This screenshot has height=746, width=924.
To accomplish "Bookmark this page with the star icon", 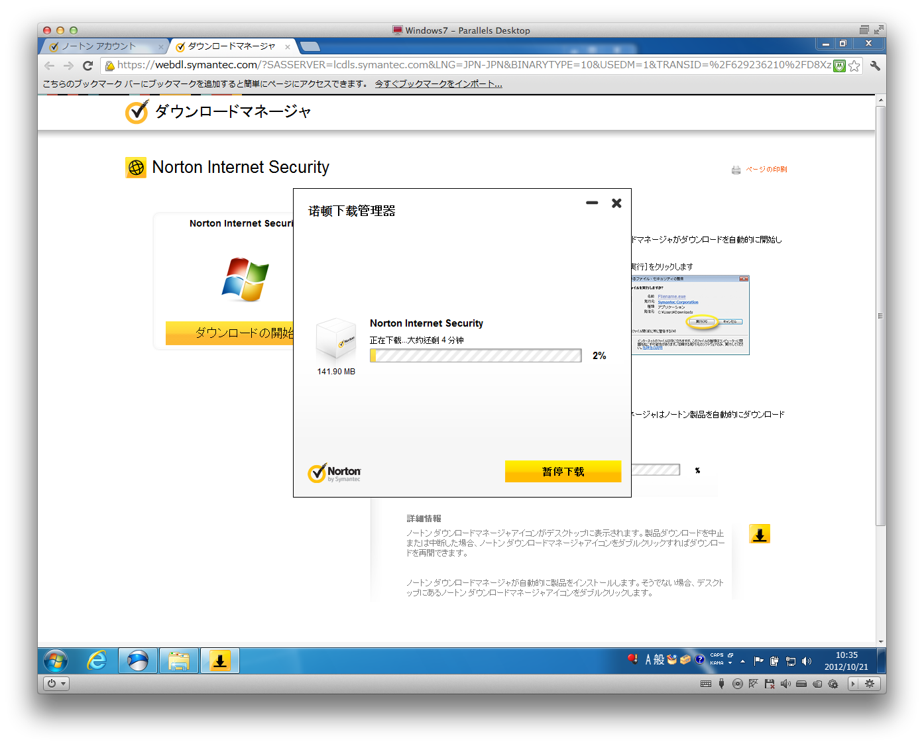I will point(854,66).
